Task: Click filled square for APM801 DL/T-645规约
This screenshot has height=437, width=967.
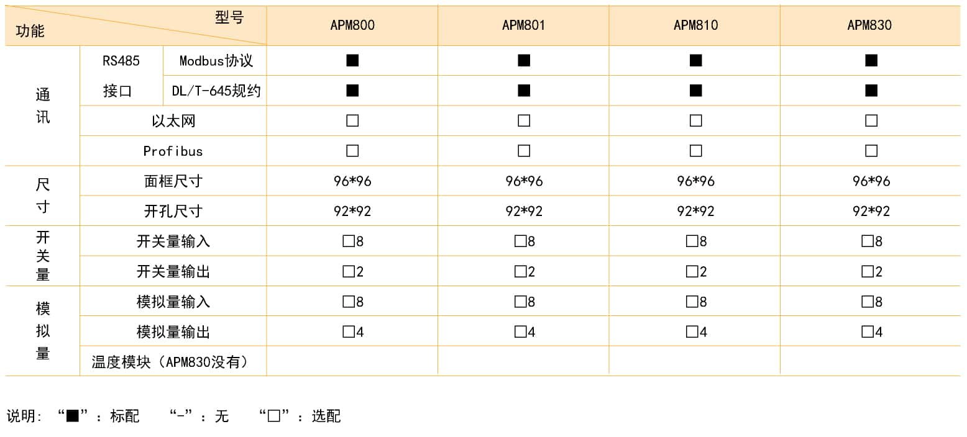Action: tap(524, 91)
